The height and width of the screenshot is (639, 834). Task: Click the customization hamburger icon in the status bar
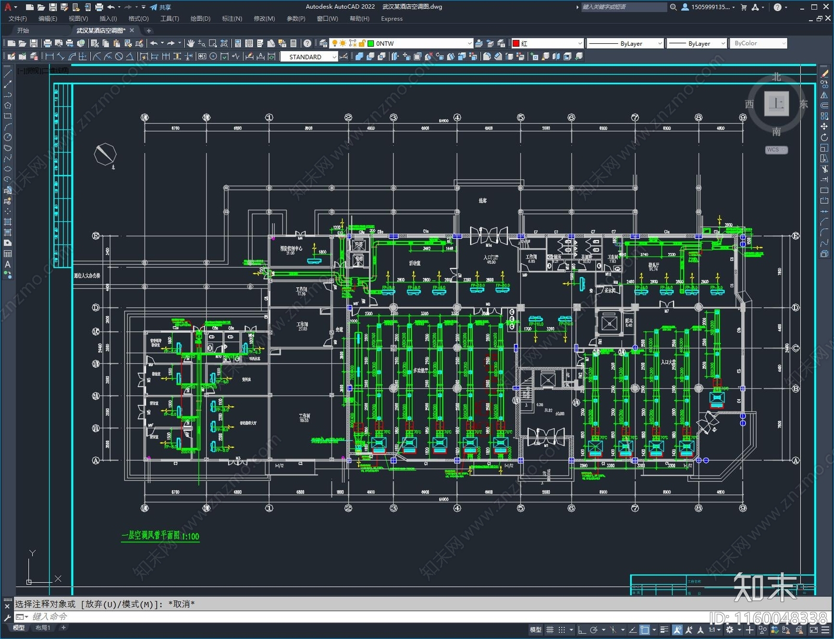click(825, 630)
